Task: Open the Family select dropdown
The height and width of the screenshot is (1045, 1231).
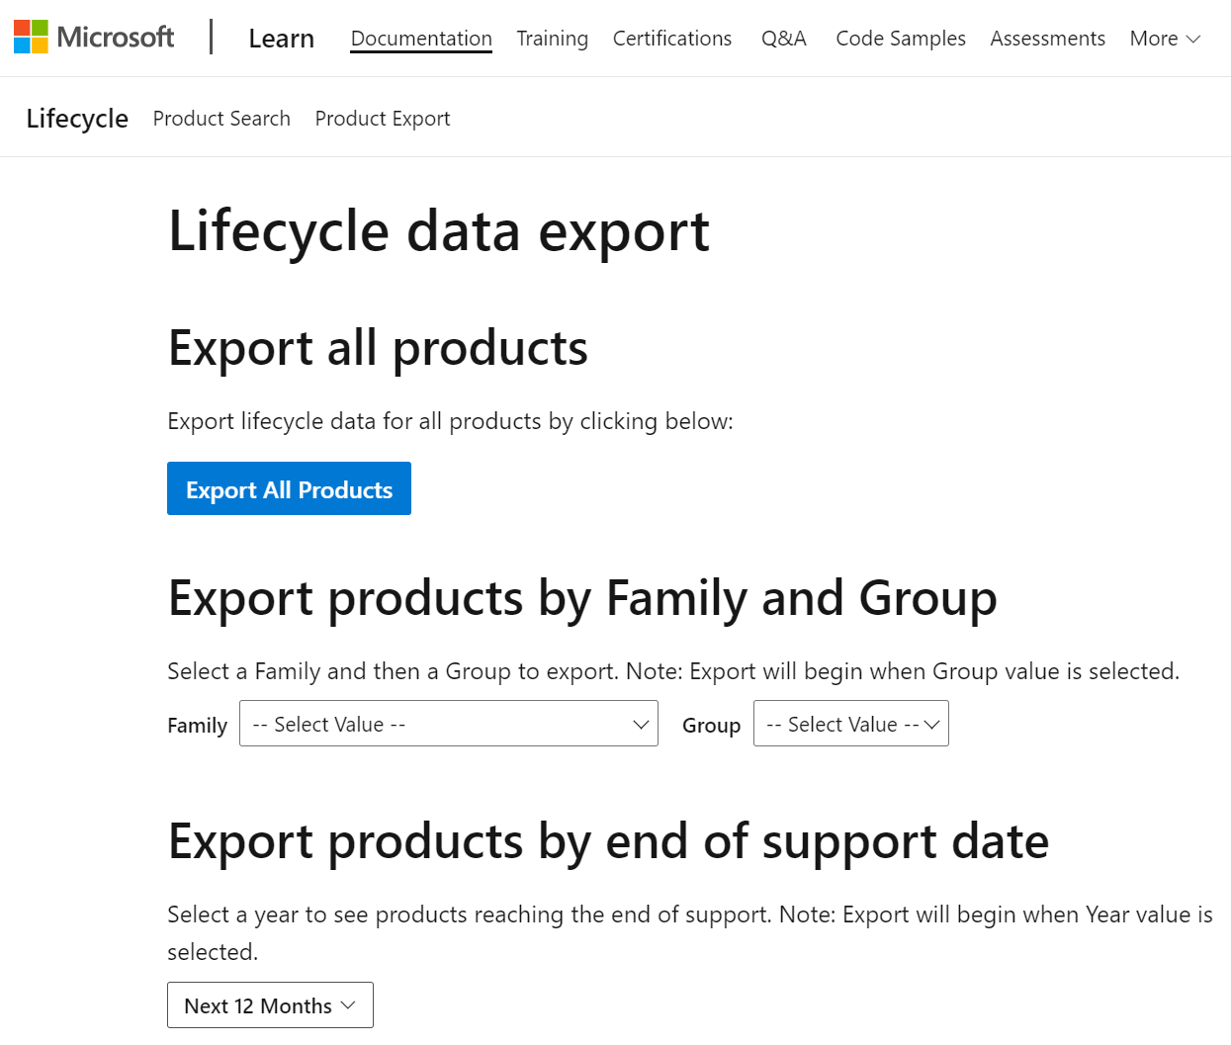Action: [448, 724]
